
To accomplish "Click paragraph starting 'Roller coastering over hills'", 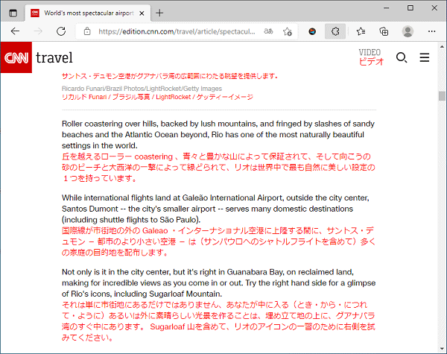I will 218,135.
